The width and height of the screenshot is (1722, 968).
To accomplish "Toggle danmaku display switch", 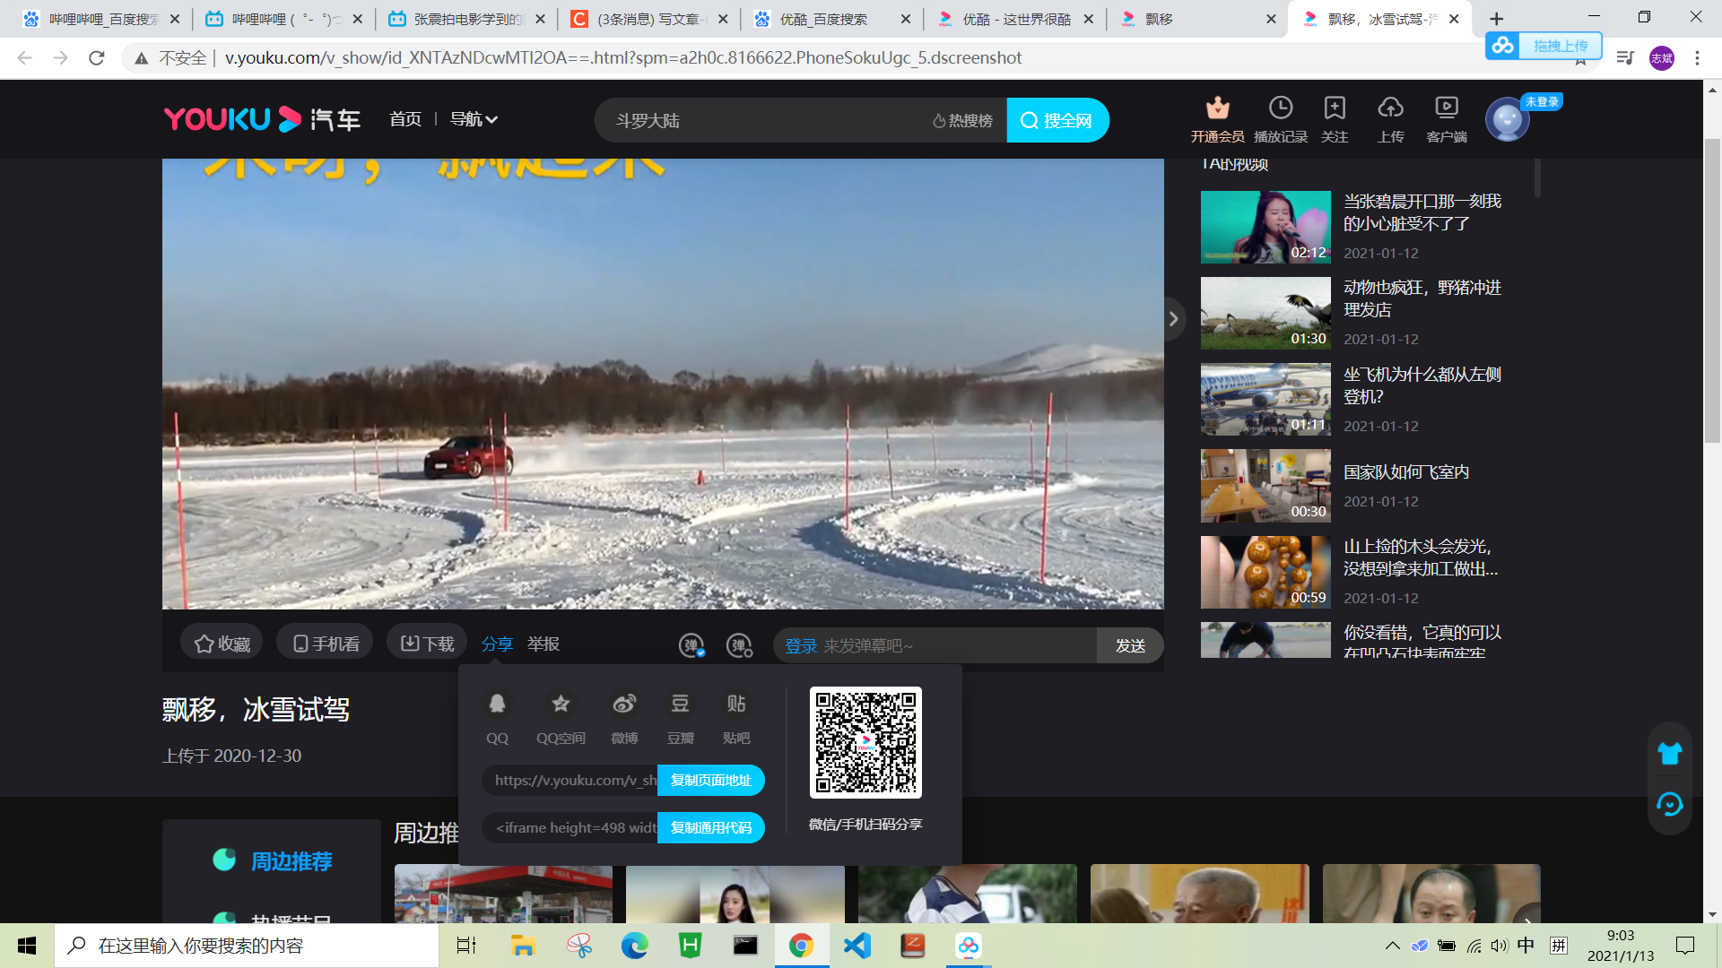I will [691, 645].
